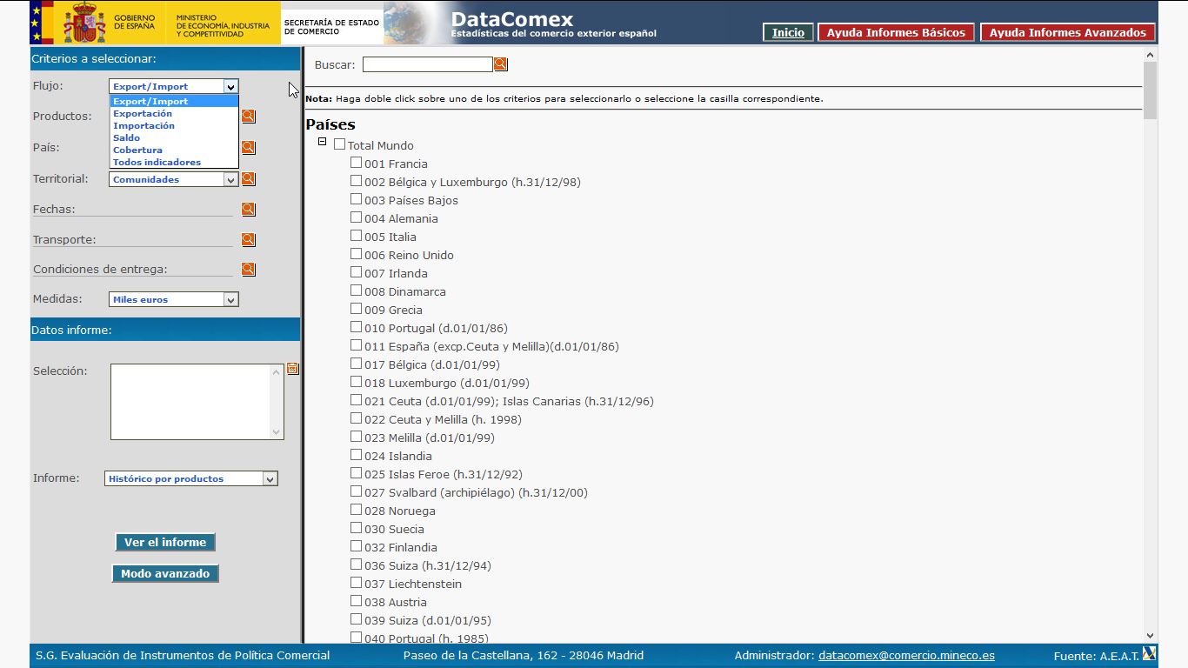Click the small icon beside the Selección box

292,369
